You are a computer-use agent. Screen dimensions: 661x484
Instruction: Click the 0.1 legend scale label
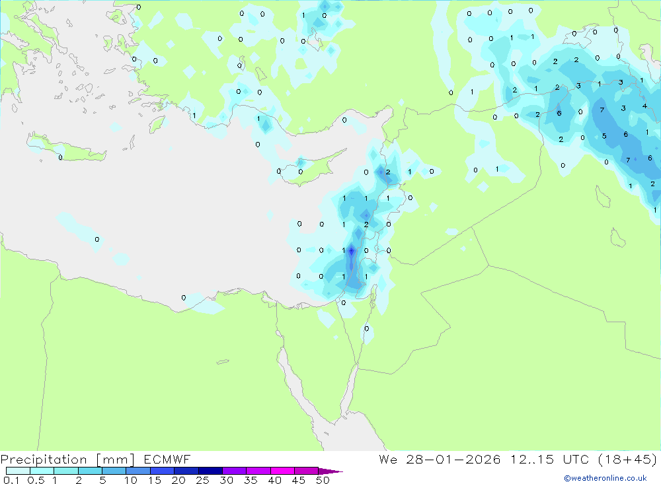click(11, 480)
